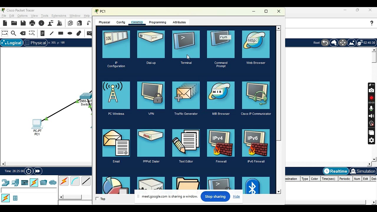This screenshot has width=377, height=212.
Task: Toggle the Top checkbox in PC1 window
Action: (x=97, y=199)
